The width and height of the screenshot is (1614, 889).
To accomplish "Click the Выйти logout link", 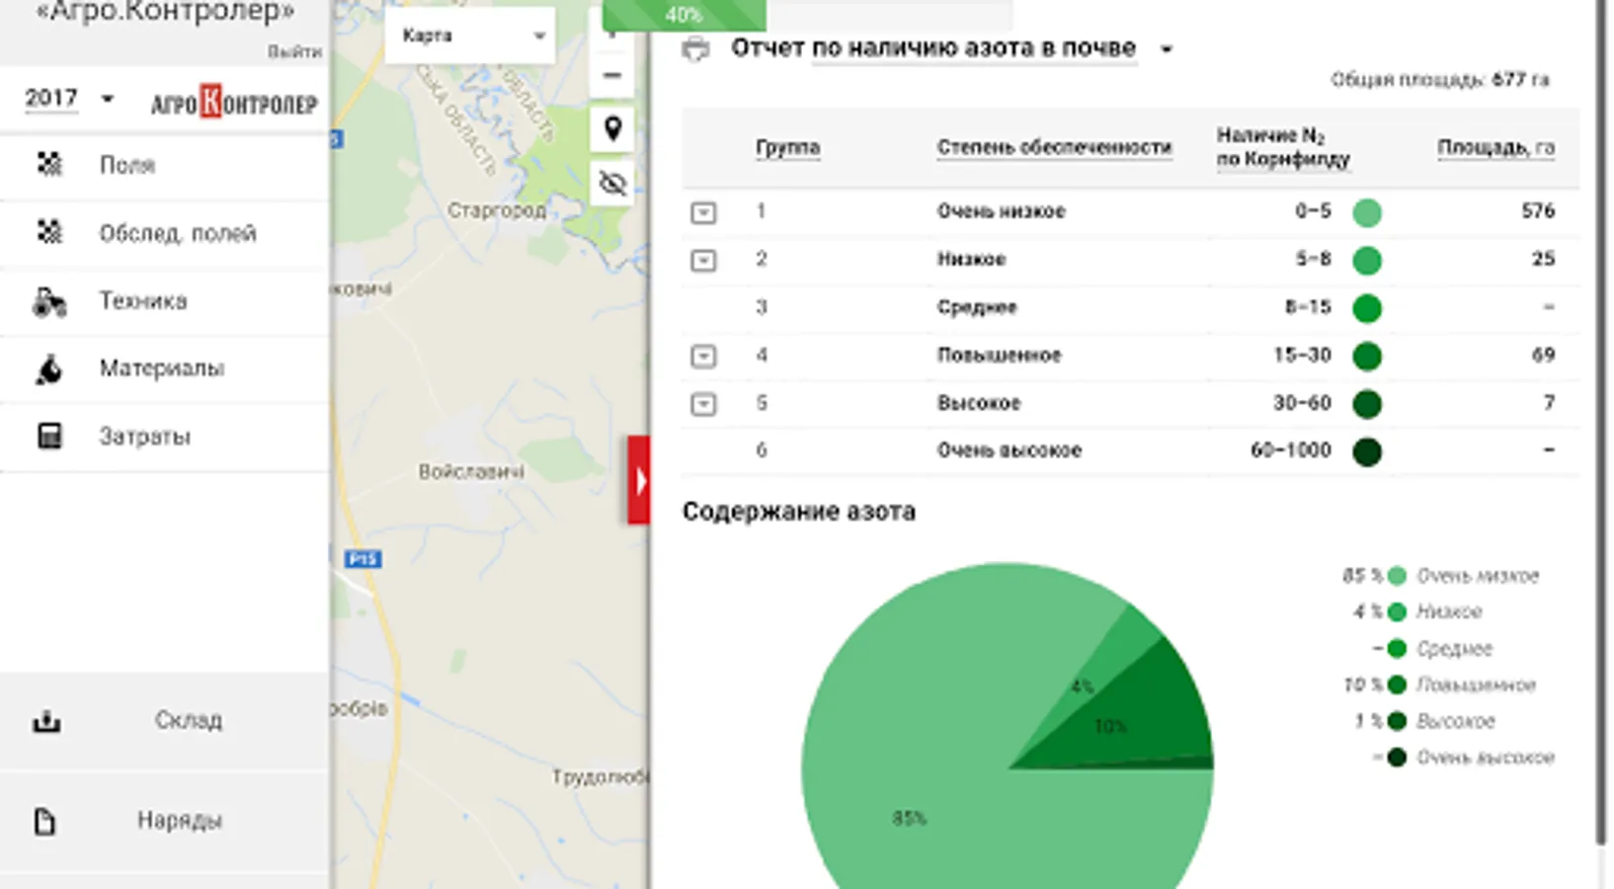I will 294,51.
